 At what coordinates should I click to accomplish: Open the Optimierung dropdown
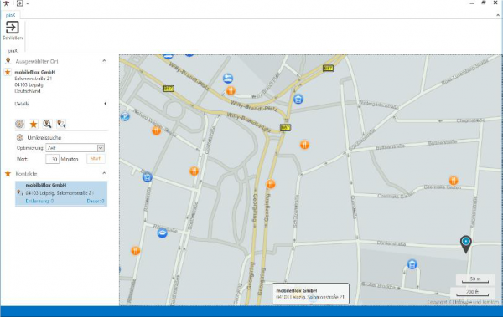point(101,148)
